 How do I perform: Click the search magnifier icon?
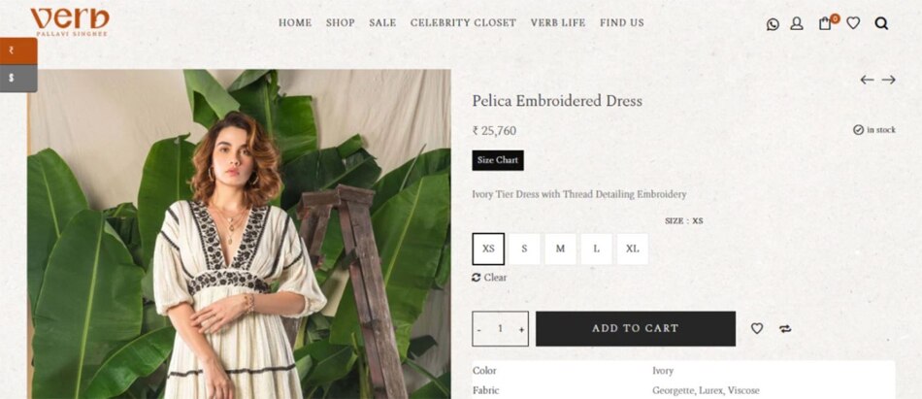[881, 23]
